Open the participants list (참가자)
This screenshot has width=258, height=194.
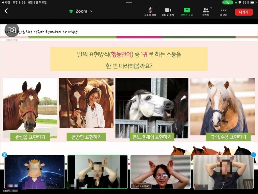point(206,12)
